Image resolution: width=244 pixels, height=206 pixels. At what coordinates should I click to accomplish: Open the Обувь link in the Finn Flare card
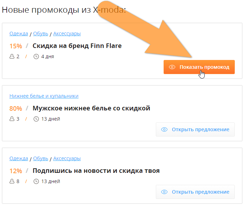pos(41,34)
